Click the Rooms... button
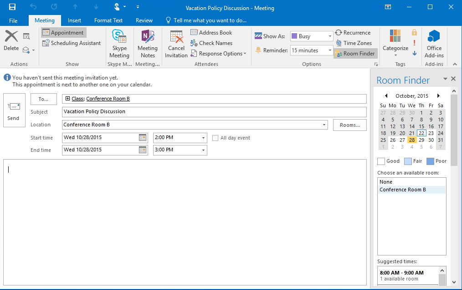 click(x=349, y=125)
